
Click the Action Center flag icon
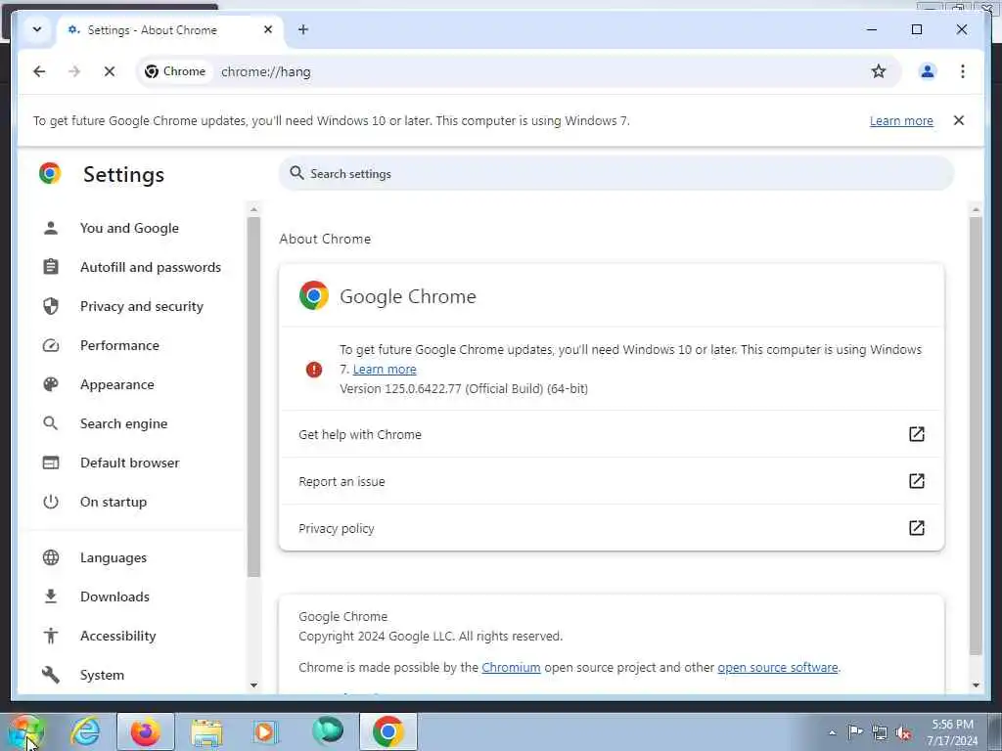pyautogui.click(x=855, y=732)
